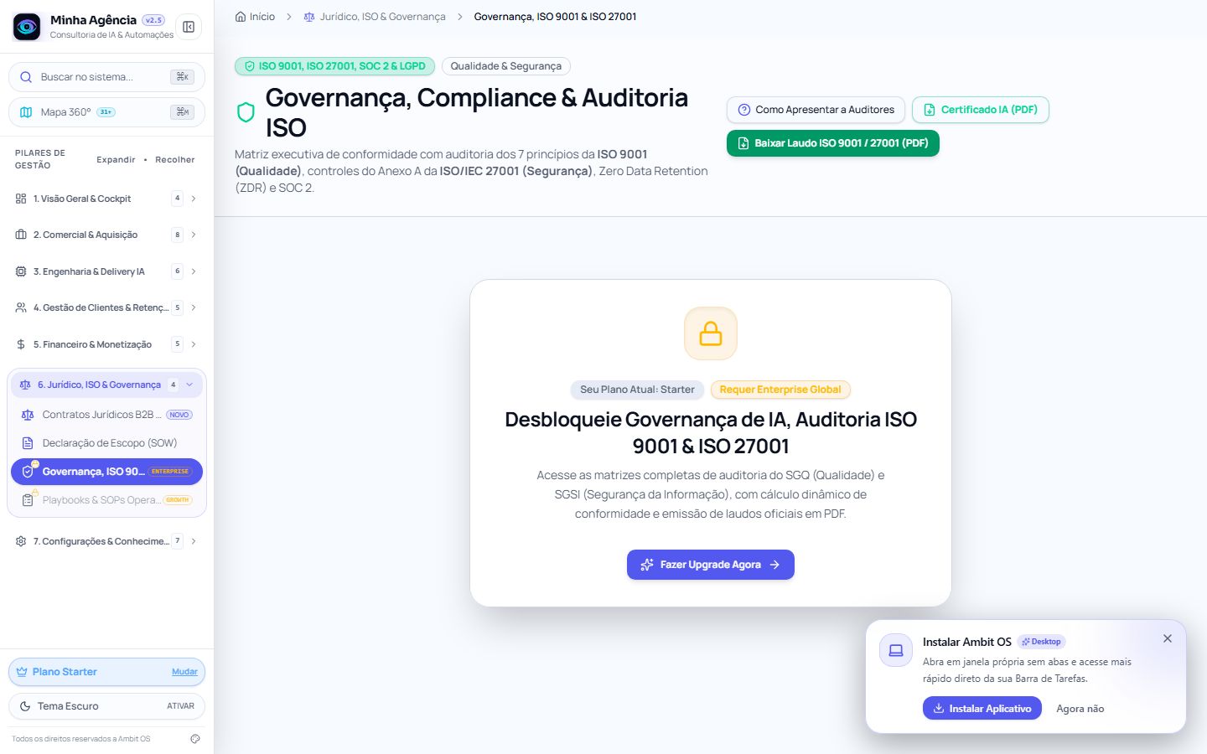Click the ISO 9001, ISO 27001, SOC 2 & LGPD badge
This screenshot has width=1207, height=754.
coord(334,66)
